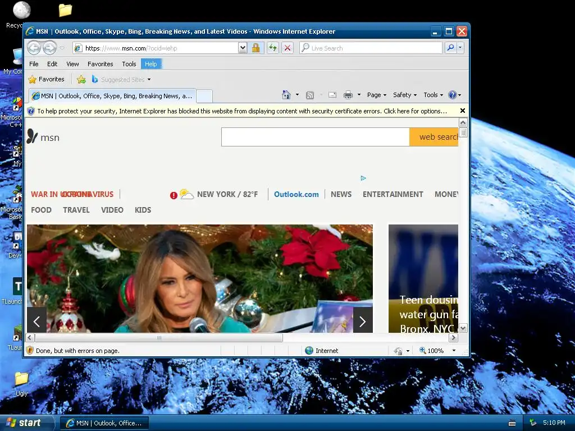Click the horizontal scrollbar right arrow

click(x=453, y=337)
